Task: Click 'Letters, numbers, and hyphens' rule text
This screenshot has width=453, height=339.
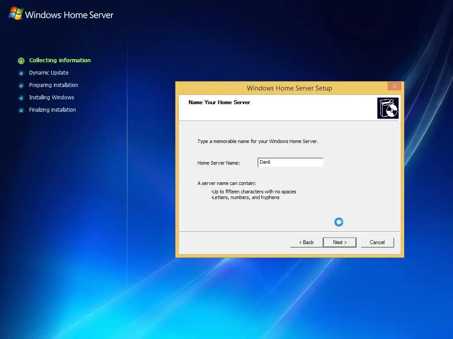Action: tap(245, 197)
